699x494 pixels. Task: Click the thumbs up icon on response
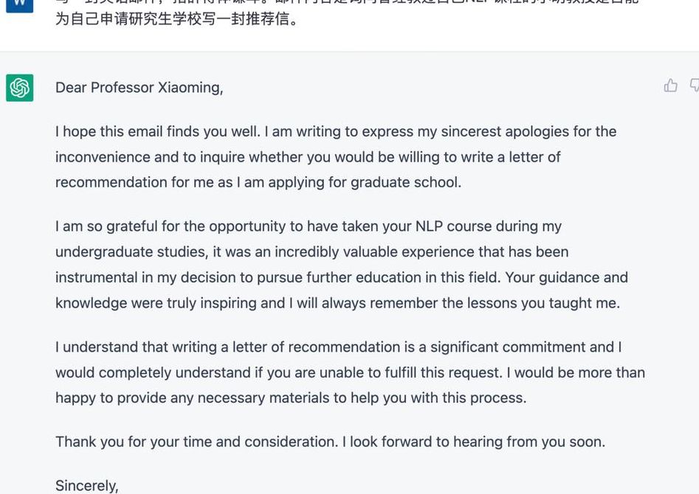670,85
